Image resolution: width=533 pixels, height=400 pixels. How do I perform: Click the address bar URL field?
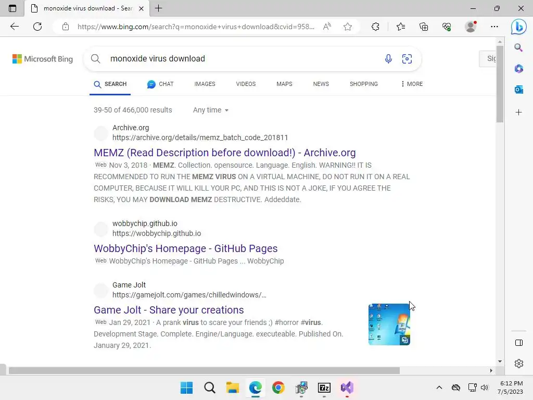click(196, 27)
